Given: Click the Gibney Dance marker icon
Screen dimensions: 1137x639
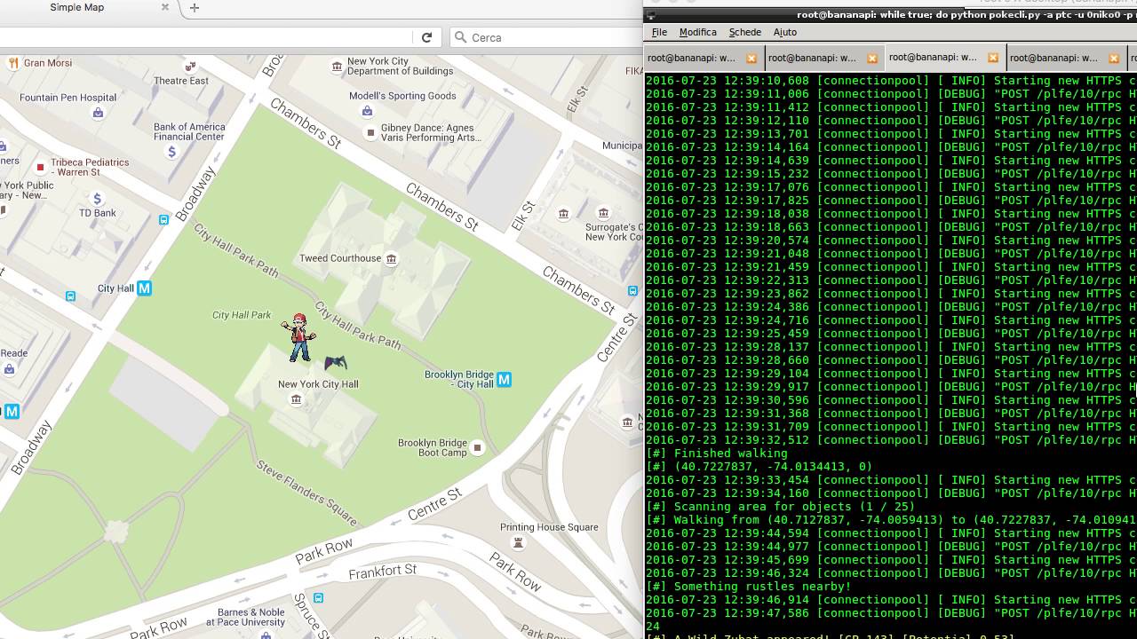Looking at the screenshot, I should coord(371,132).
